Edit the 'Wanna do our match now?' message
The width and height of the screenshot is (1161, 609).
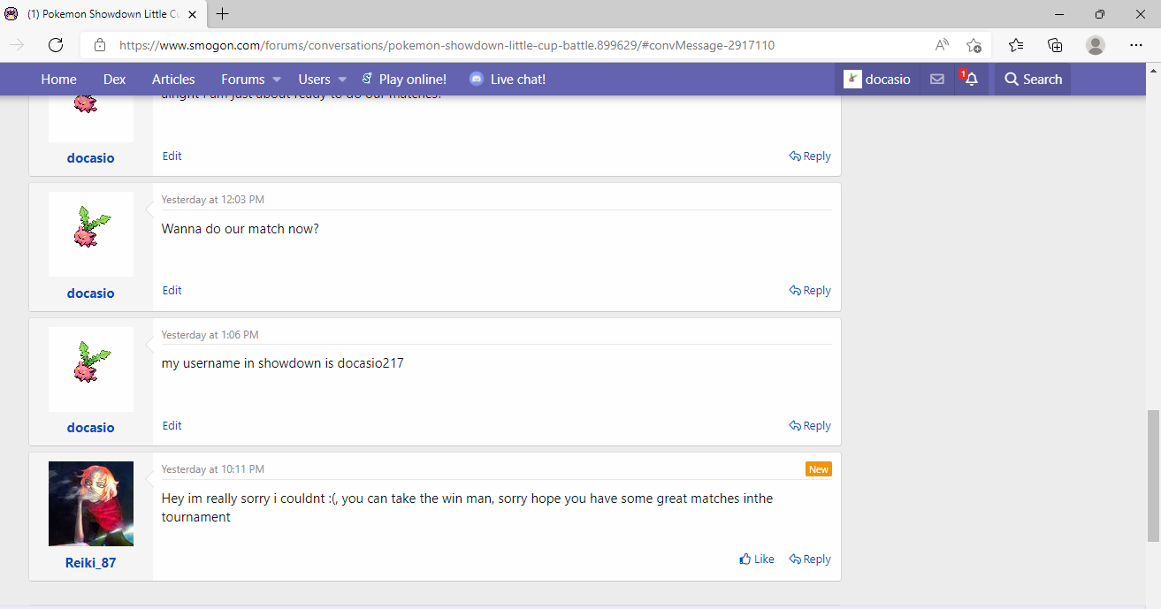click(x=172, y=291)
